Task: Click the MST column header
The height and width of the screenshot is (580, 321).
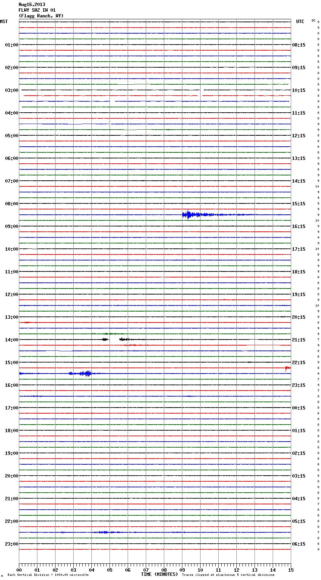Action: click(x=4, y=22)
